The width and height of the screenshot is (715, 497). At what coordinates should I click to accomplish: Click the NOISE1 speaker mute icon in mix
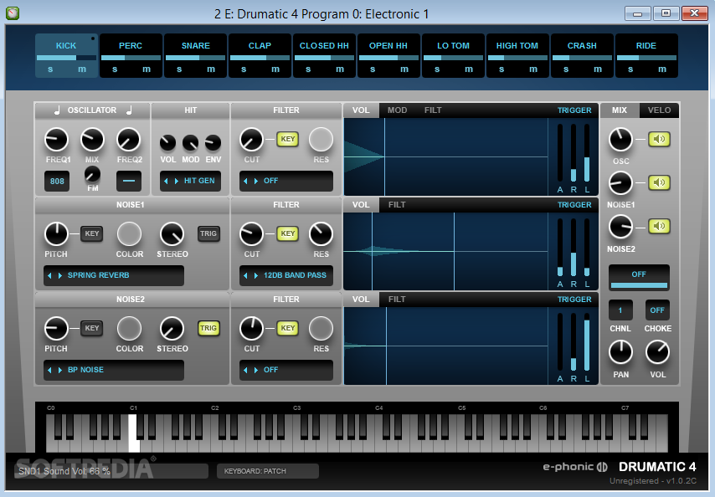pos(659,182)
